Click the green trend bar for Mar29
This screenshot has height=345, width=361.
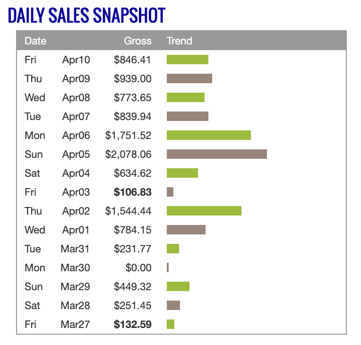pyautogui.click(x=178, y=286)
